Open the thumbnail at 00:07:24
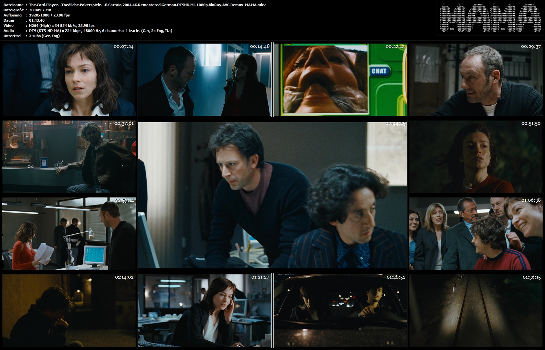This screenshot has width=545, height=350. pyautogui.click(x=69, y=80)
